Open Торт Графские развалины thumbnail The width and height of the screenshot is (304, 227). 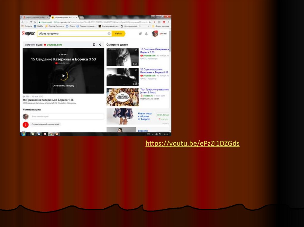pyautogui.click(x=123, y=97)
